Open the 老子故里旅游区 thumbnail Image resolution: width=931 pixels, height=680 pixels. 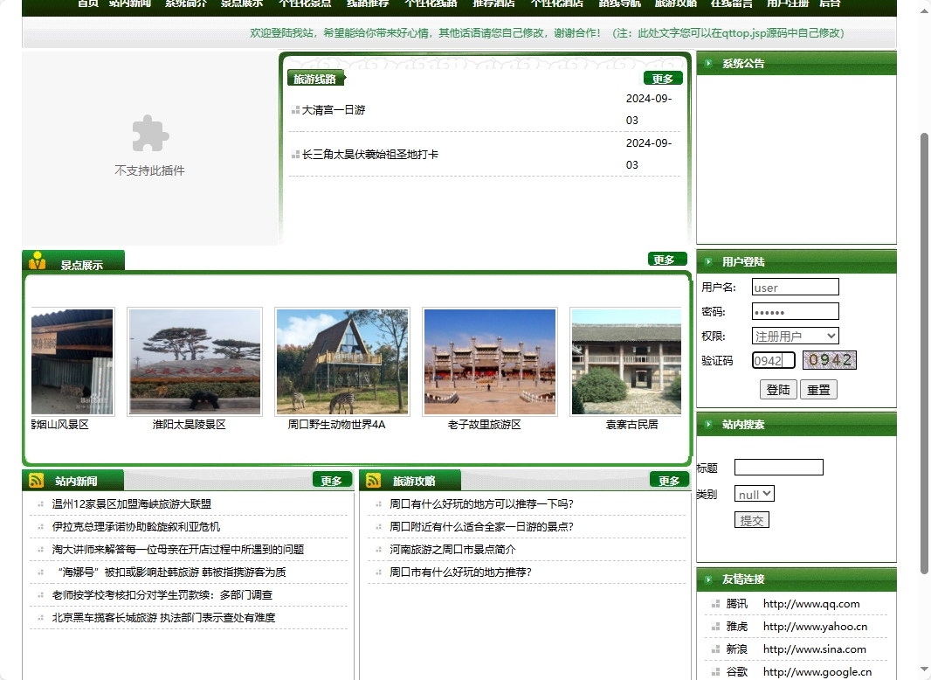click(x=490, y=362)
